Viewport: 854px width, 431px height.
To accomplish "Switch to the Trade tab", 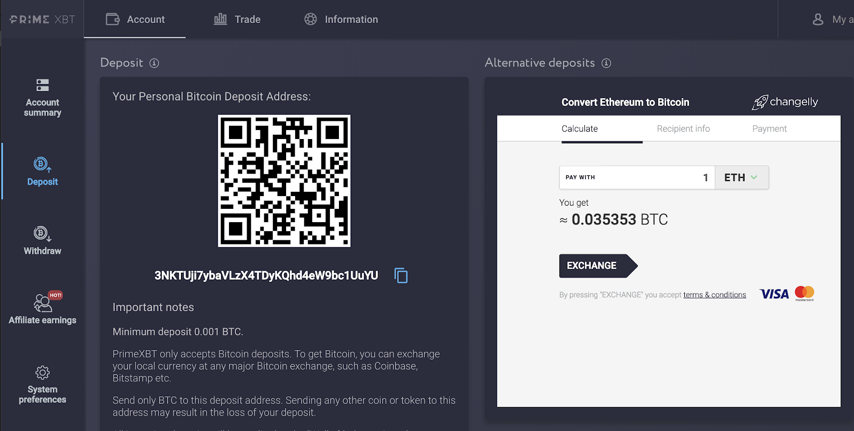I will (x=237, y=19).
